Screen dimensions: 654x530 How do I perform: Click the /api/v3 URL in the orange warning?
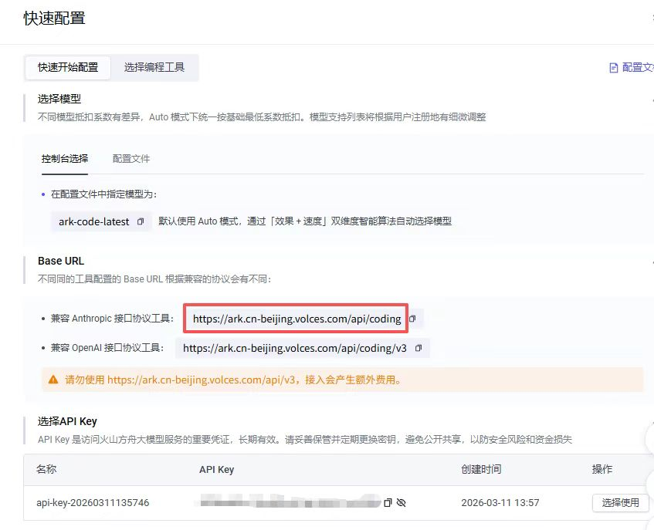point(202,380)
